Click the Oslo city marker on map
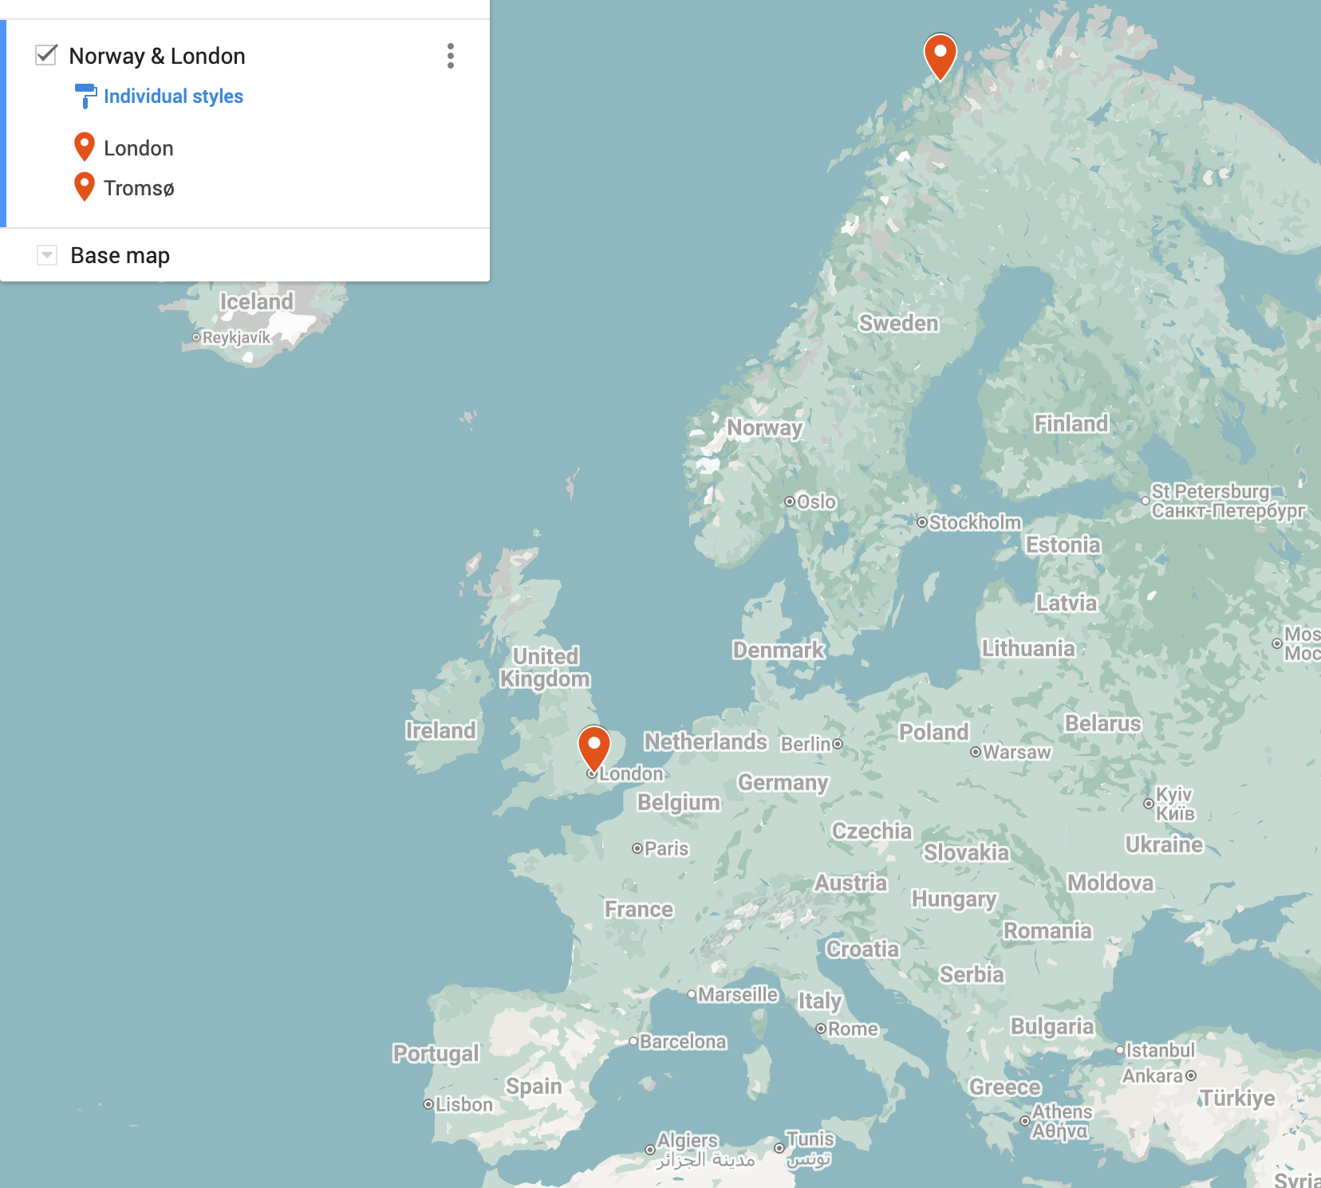The height and width of the screenshot is (1188, 1321). coord(790,502)
